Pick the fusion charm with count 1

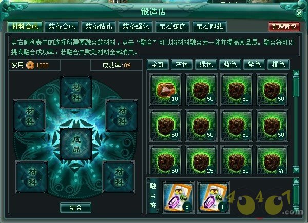[214, 197]
